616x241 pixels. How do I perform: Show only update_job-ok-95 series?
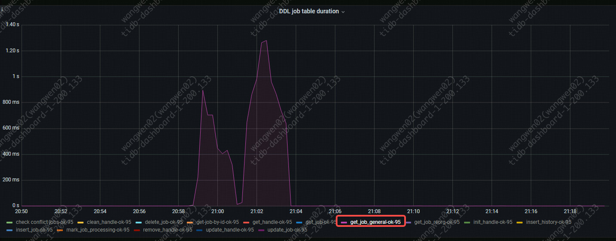(287, 230)
